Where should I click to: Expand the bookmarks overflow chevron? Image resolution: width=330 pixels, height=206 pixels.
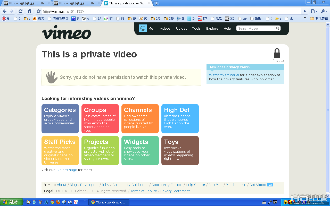305,18
